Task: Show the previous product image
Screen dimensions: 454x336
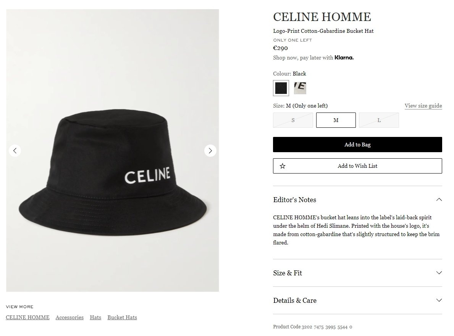Action: (x=15, y=150)
